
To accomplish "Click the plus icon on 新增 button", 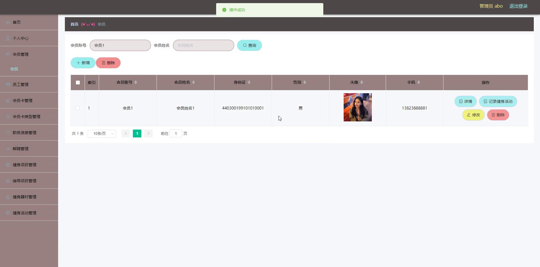I will click(x=78, y=63).
